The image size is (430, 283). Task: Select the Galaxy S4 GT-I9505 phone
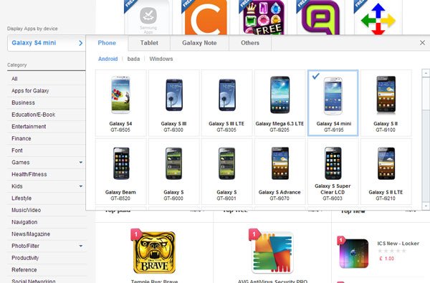[120, 103]
